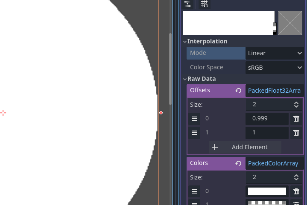Viewport: 307px width, 205px height.
Task: Edit offset 1 value field
Action: tap(267, 133)
